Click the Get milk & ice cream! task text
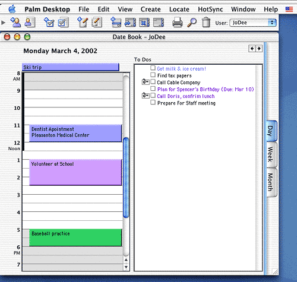This screenshot has width=297, height=282. (x=181, y=69)
